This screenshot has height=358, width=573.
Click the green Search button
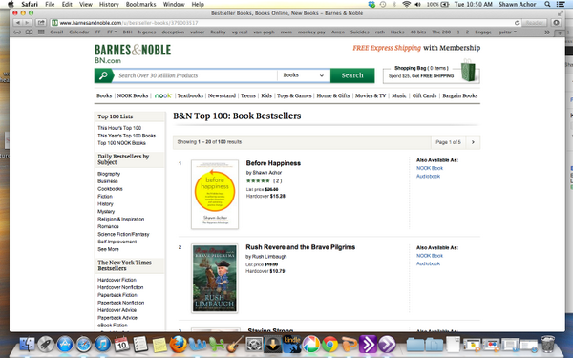352,75
